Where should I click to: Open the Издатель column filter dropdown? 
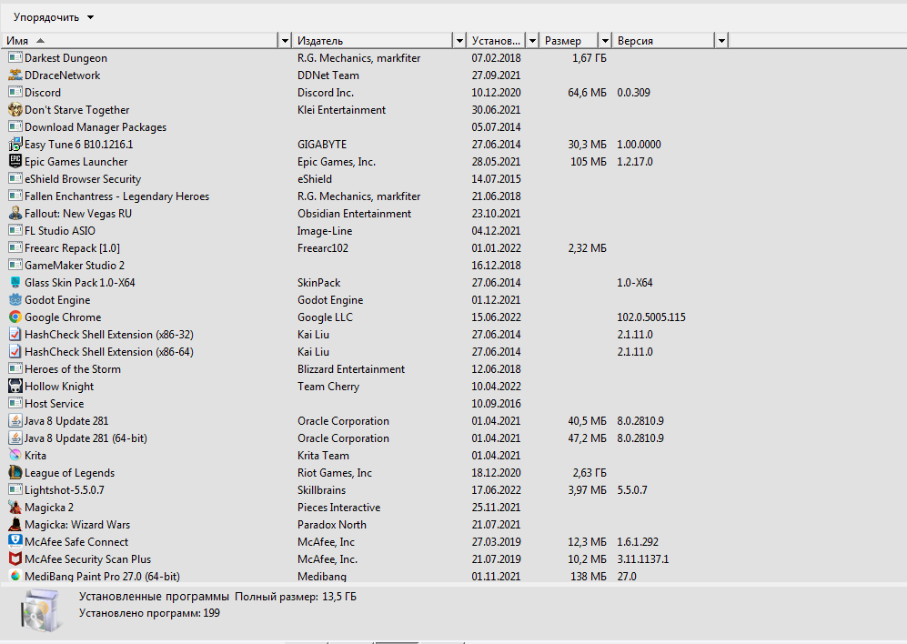pyautogui.click(x=459, y=41)
